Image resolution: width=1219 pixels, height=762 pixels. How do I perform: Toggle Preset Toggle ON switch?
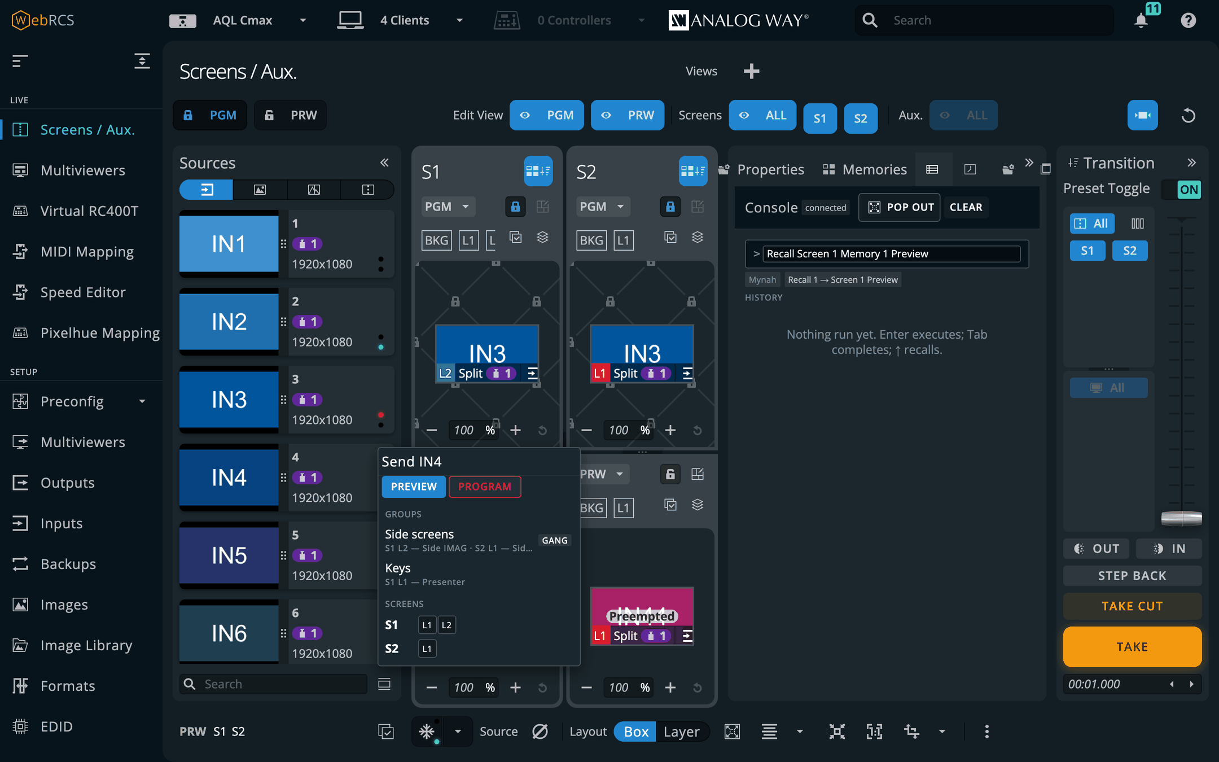click(1182, 190)
